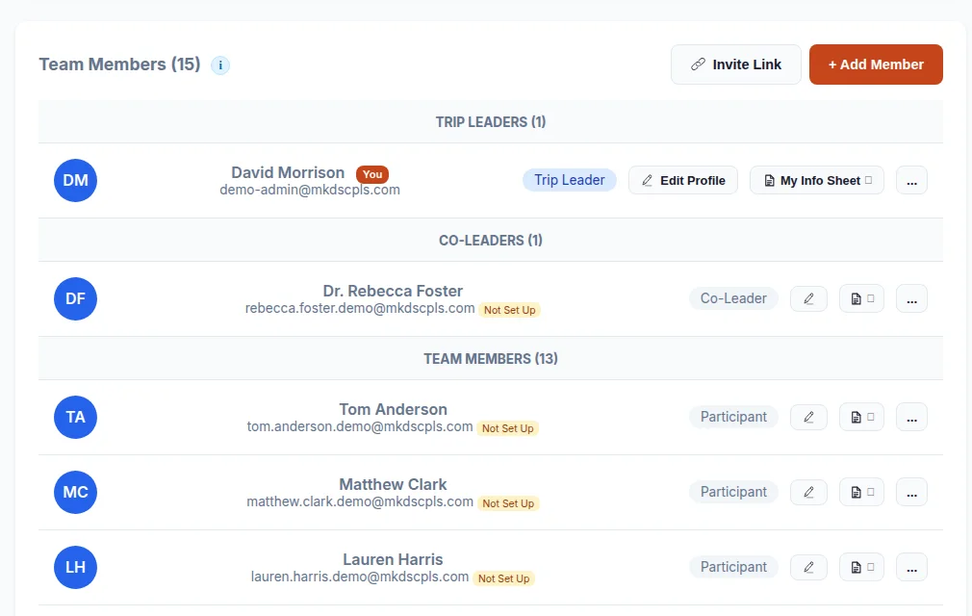Open the more options menu for Lauren Harris
The height and width of the screenshot is (616, 972).
coord(912,567)
